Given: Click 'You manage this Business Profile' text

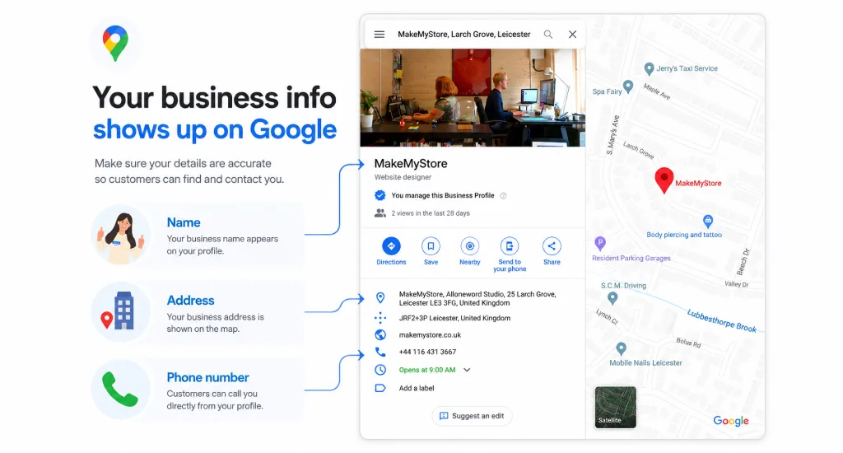Looking at the screenshot, I should point(442,196).
